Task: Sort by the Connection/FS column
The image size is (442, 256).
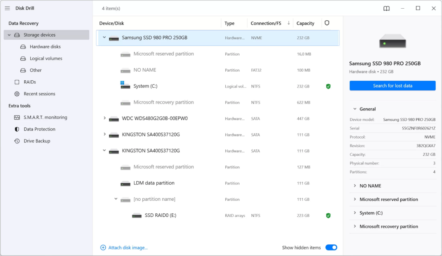Action: pos(265,23)
